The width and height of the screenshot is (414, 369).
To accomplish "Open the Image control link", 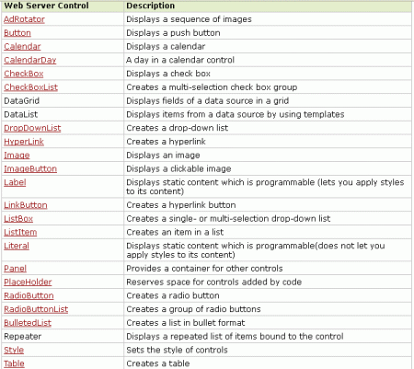I will [x=17, y=156].
